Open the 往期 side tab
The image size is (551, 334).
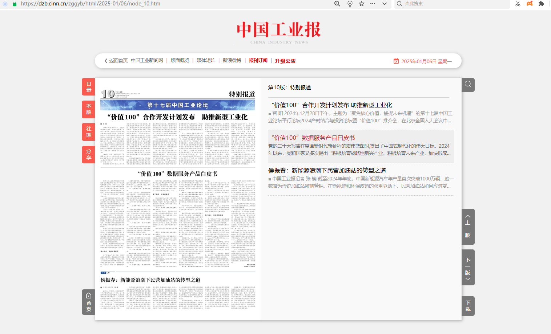[88, 132]
